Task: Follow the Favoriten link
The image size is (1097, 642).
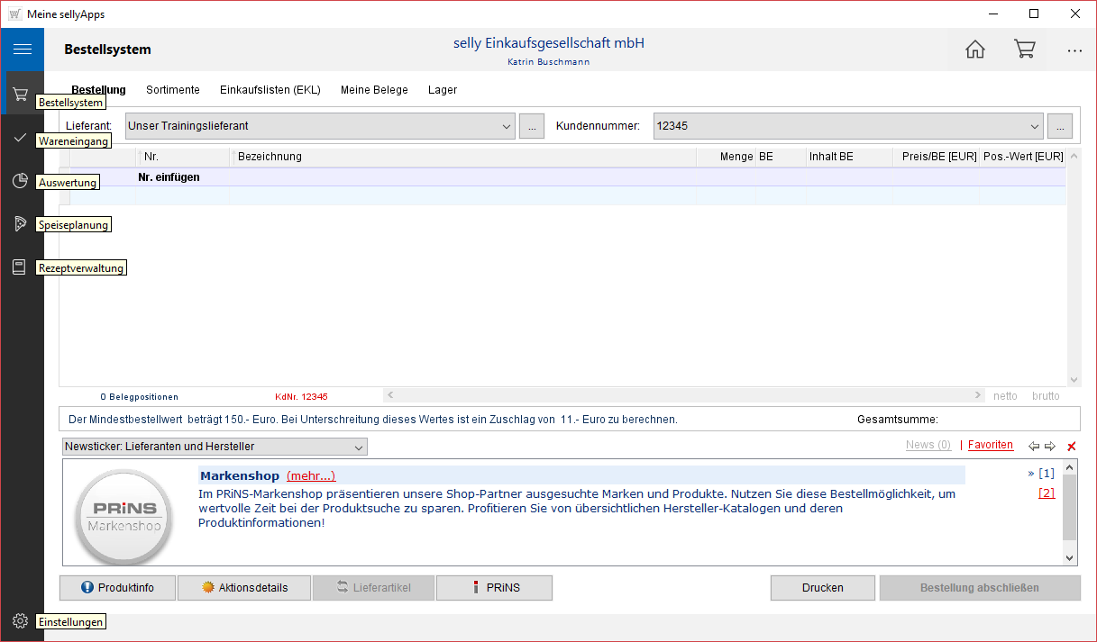Action: tap(991, 445)
